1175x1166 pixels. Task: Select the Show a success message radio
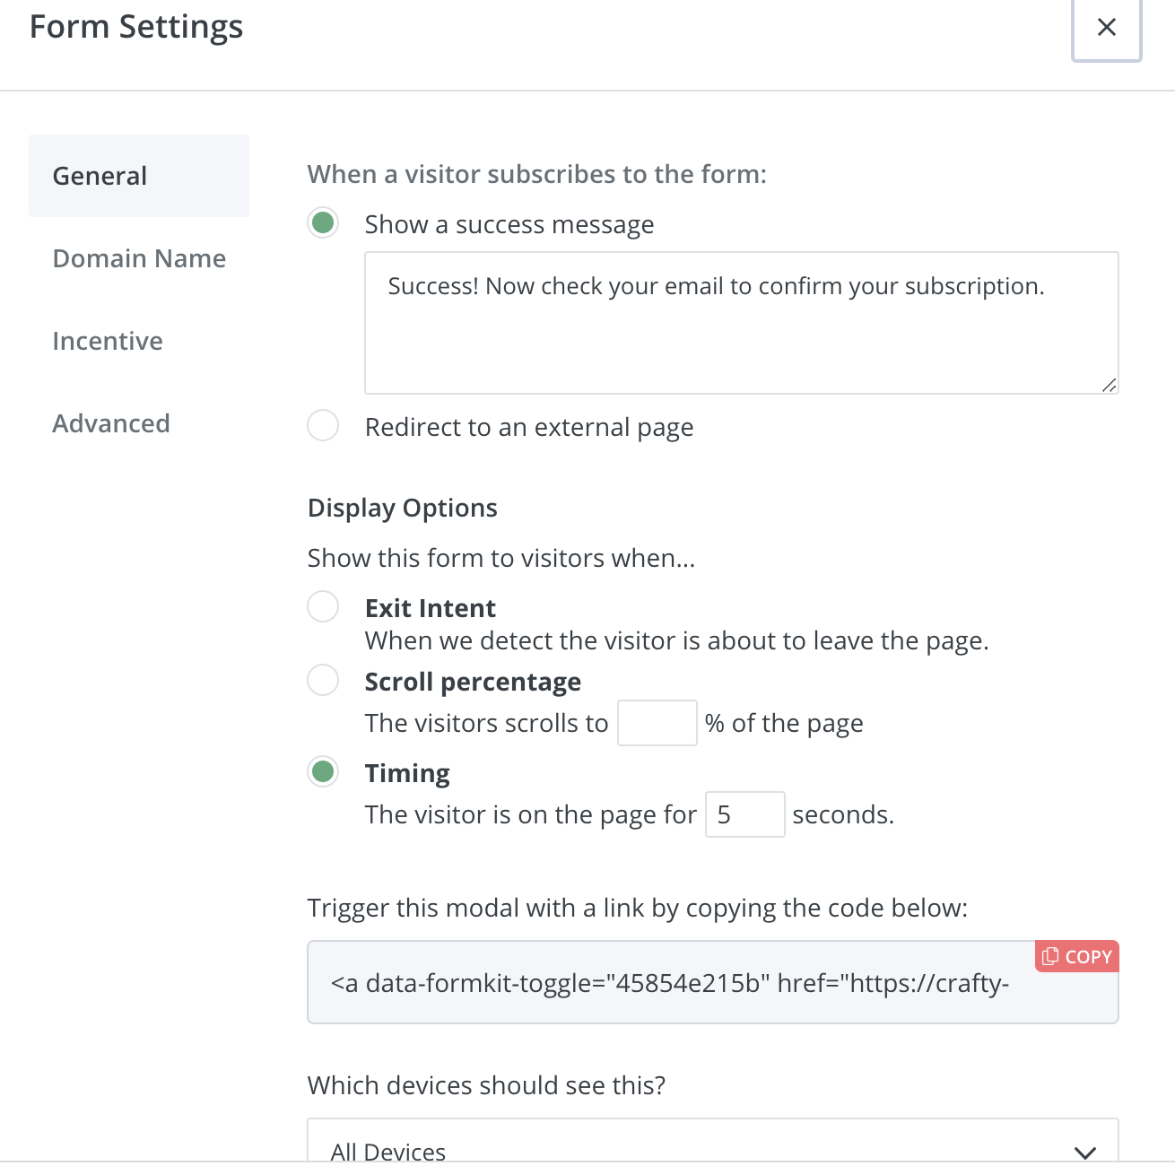coord(323,222)
